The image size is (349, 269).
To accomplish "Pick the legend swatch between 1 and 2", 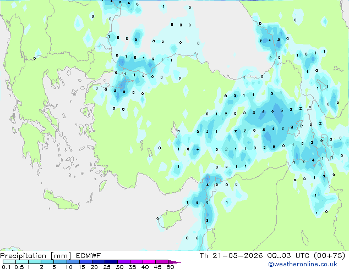I will (x=35, y=262).
